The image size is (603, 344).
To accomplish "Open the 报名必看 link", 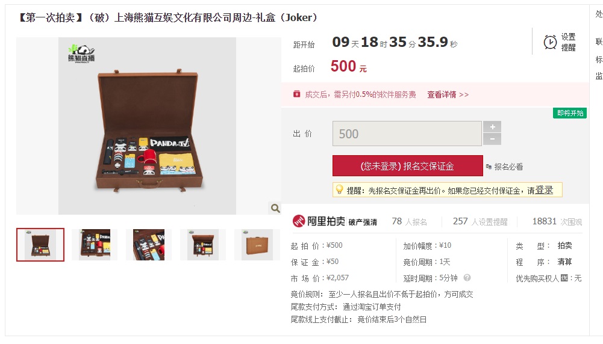I will (x=508, y=167).
